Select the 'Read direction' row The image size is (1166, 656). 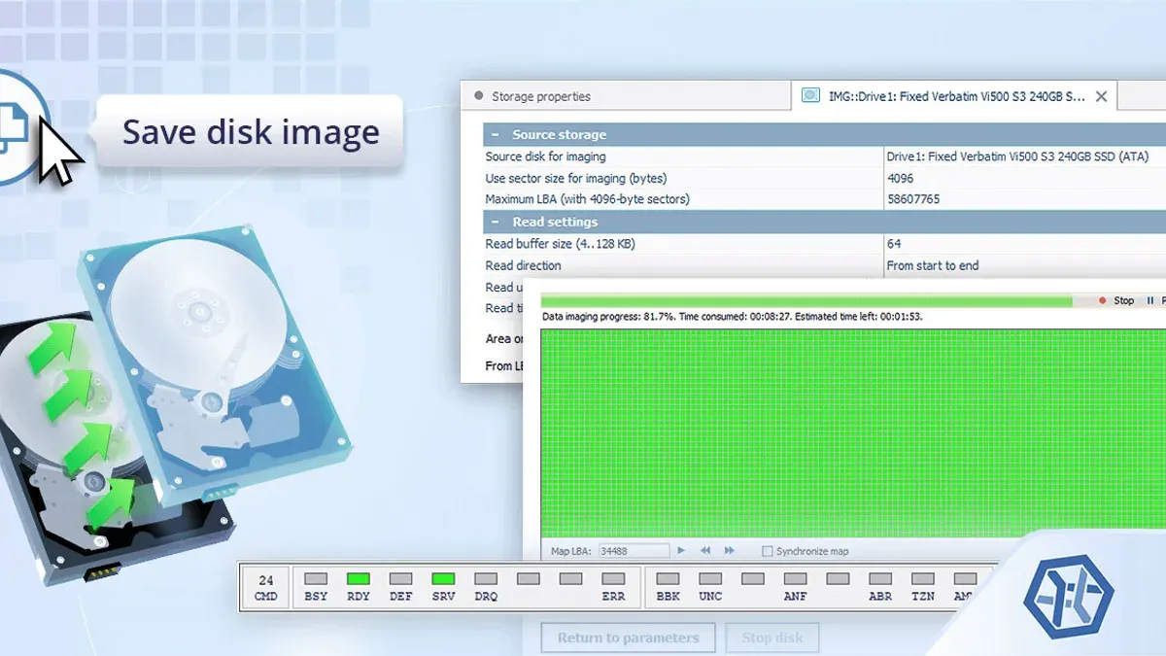click(824, 265)
